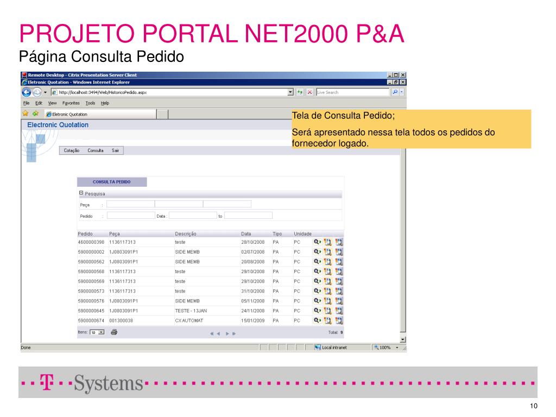Image resolution: width=556 pixels, height=417 pixels.
Task: Click gray document icon in row 5900000573
Action: tap(339, 291)
